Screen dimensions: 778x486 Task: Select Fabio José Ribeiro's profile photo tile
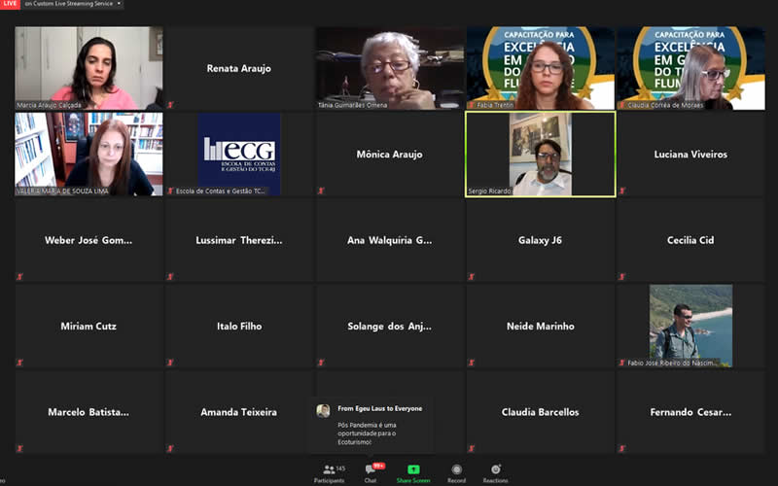pos(690,325)
